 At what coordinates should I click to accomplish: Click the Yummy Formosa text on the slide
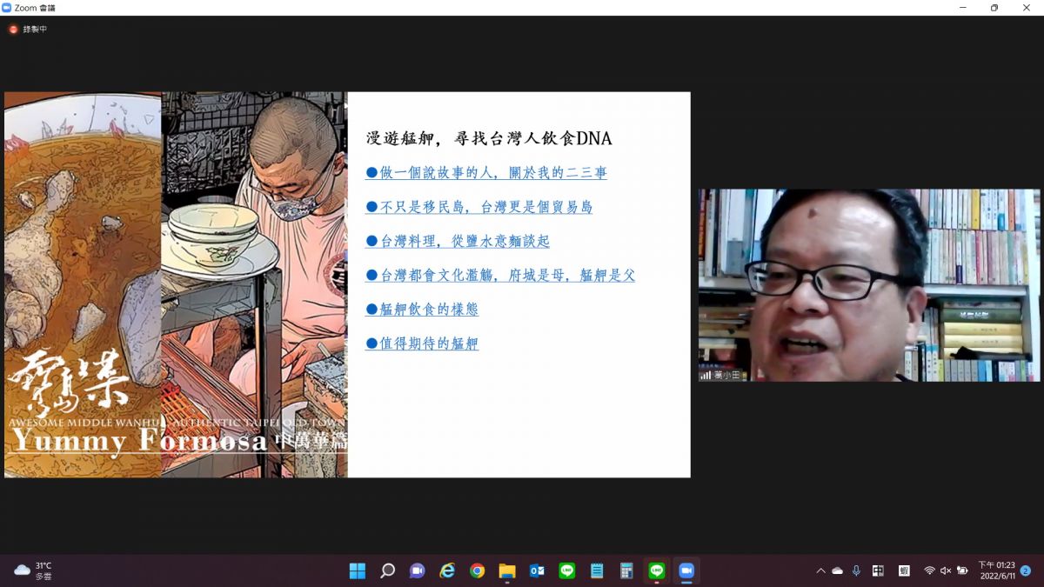coord(138,441)
